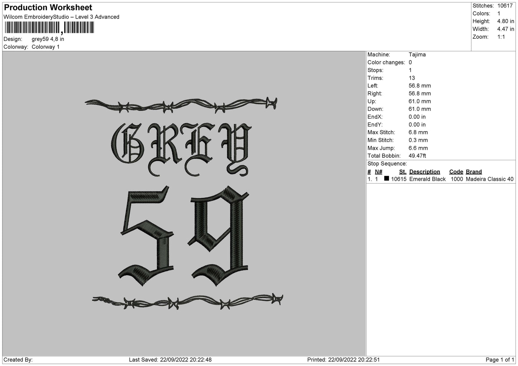Select the stitch count 10615 in stop row
518x366 pixels.
399,179
